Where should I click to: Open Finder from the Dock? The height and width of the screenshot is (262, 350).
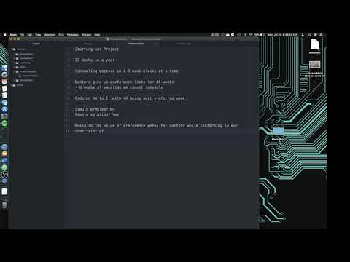[x=4, y=68]
